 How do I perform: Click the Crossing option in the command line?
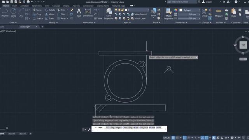[x=127, y=128]
